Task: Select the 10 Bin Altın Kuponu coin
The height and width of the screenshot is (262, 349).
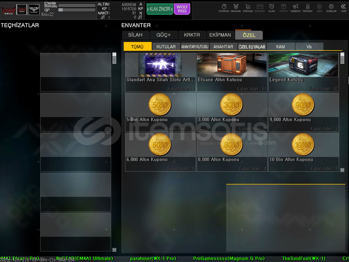Action: pos(303,152)
